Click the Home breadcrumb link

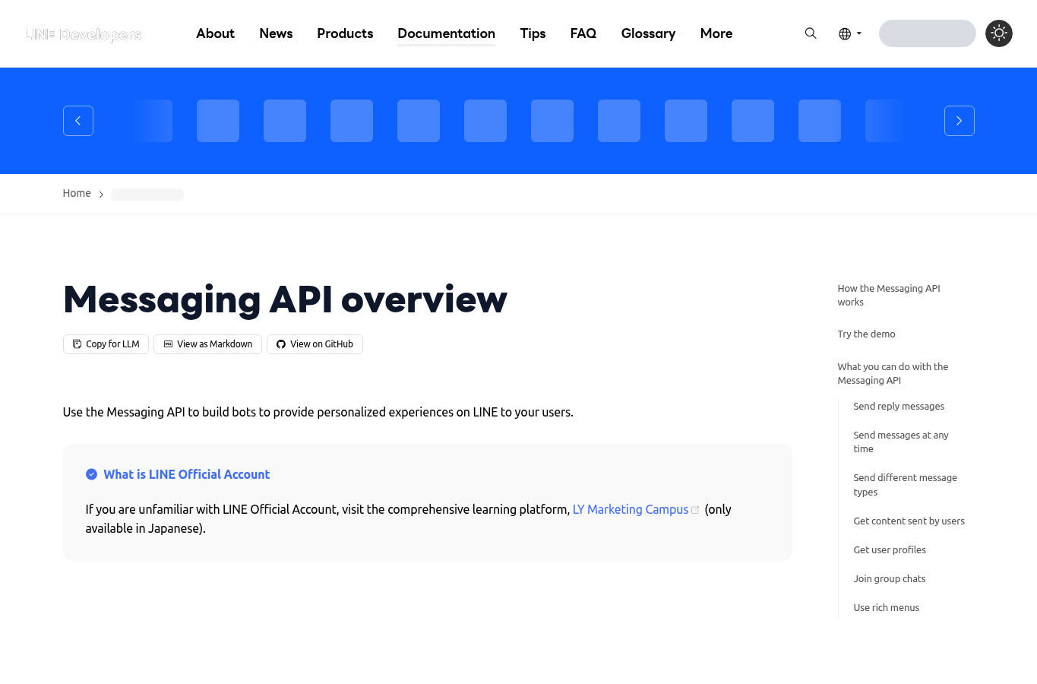pyautogui.click(x=77, y=193)
